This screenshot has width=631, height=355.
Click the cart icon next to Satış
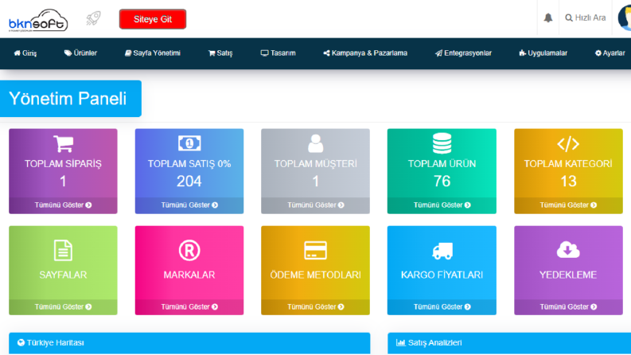(212, 53)
